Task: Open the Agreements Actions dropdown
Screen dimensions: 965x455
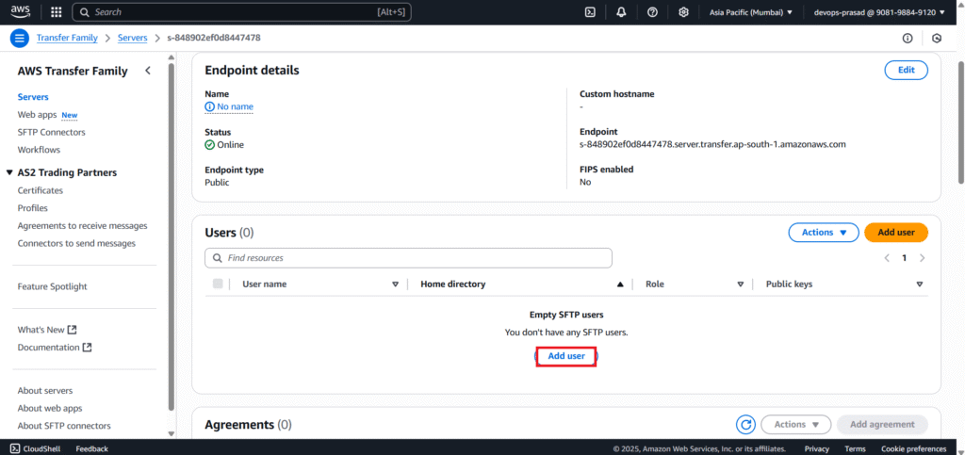Action: 795,424
